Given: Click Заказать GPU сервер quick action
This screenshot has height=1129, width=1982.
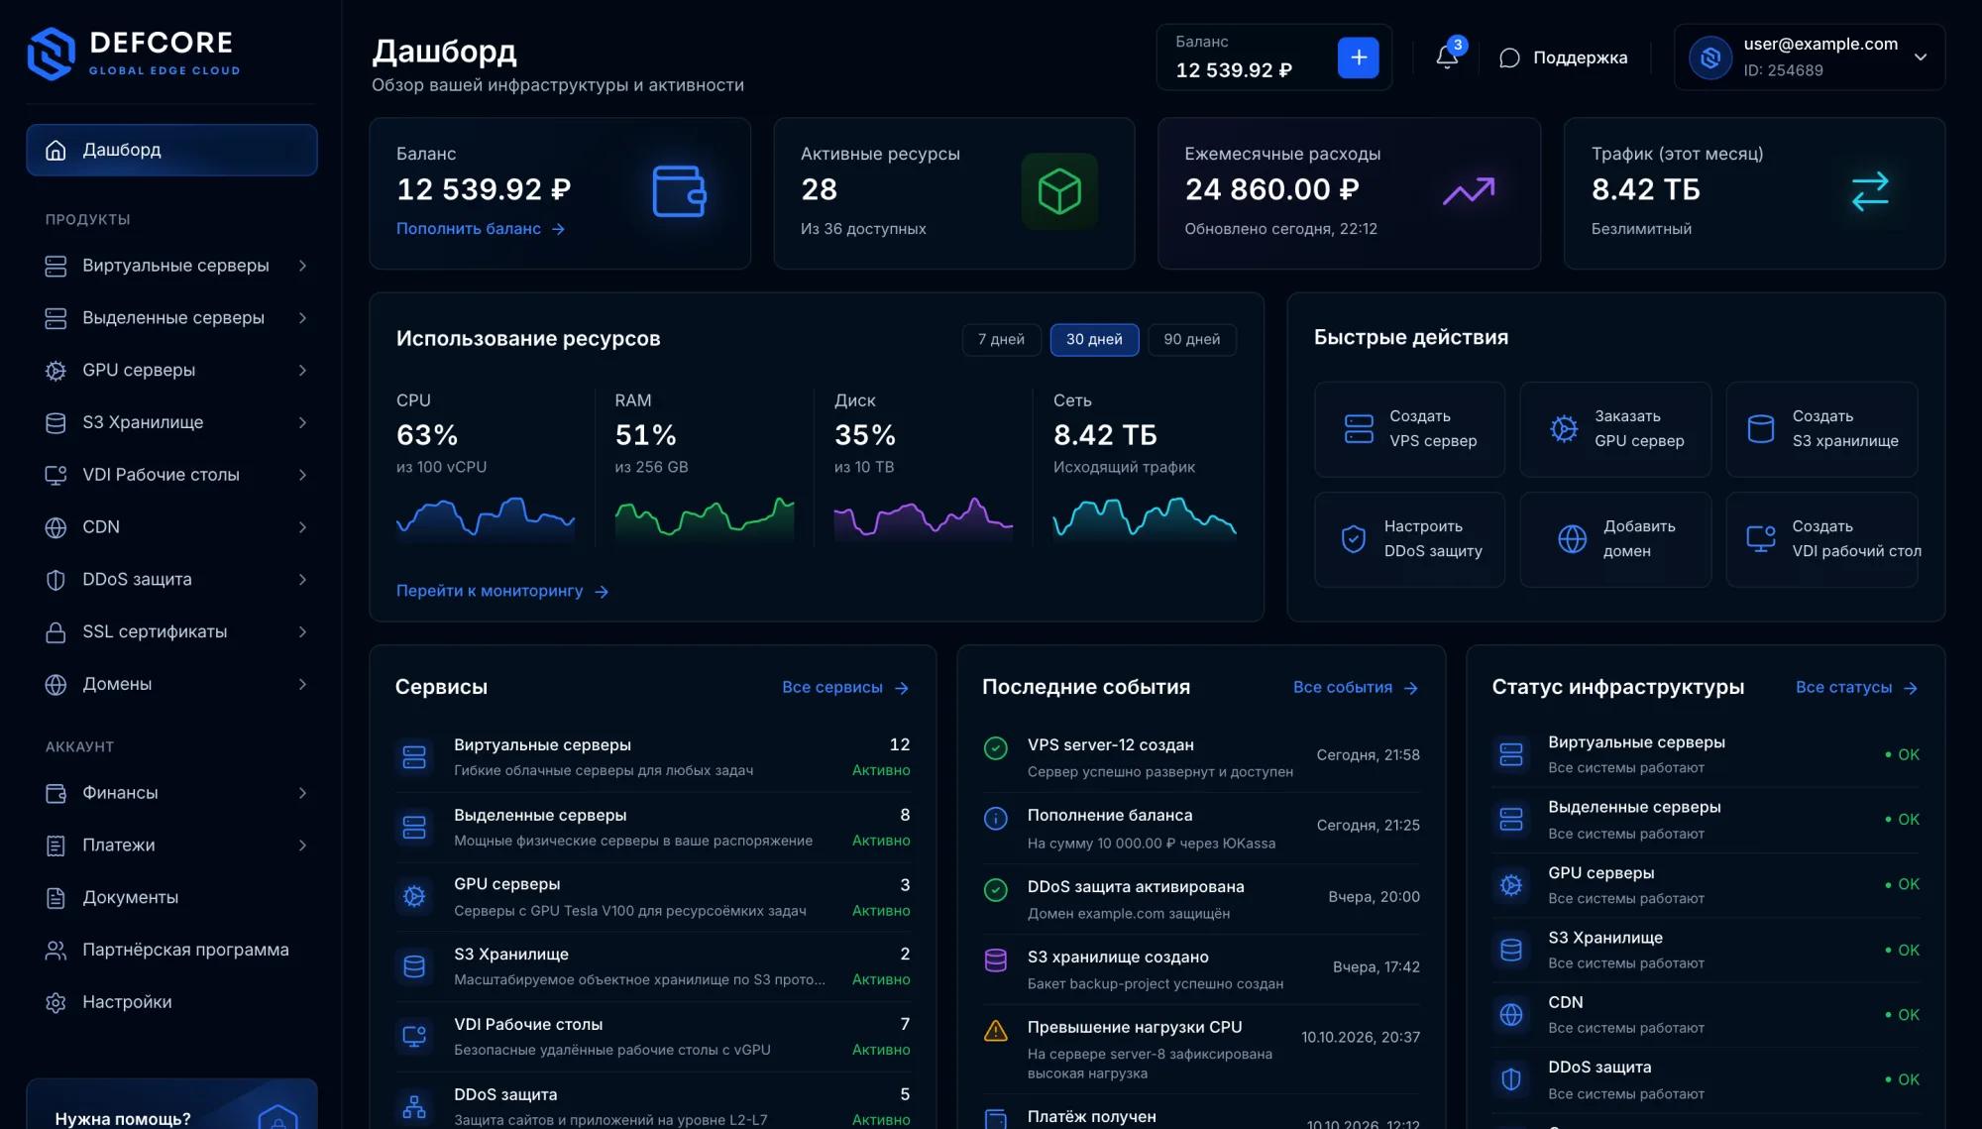Looking at the screenshot, I should pyautogui.click(x=1615, y=429).
